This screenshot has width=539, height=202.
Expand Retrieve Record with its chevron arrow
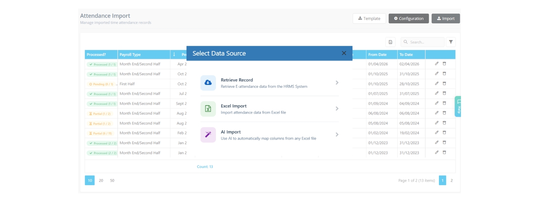click(x=337, y=83)
